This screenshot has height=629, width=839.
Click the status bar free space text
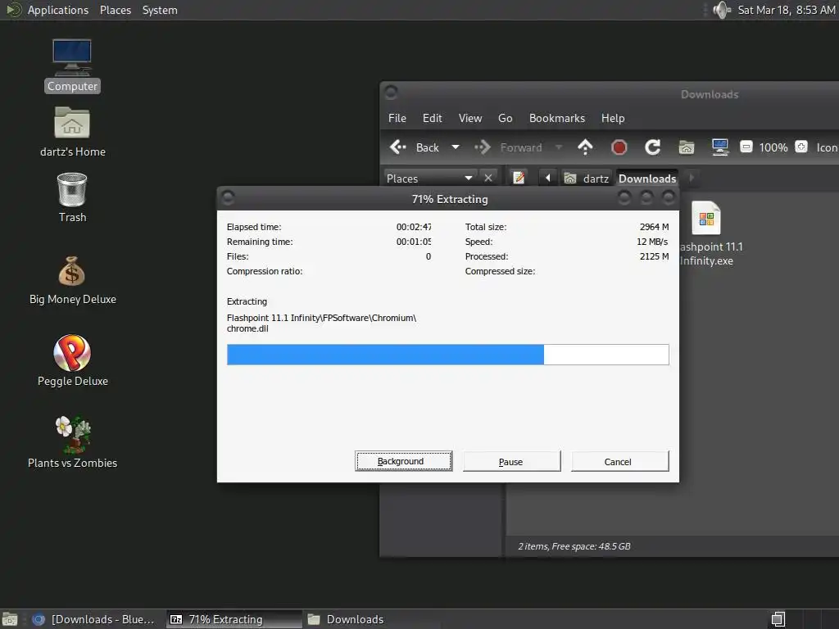tap(574, 546)
